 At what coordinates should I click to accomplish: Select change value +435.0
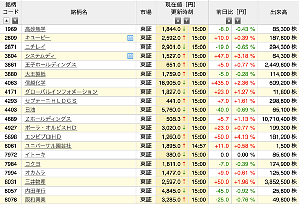220,83
